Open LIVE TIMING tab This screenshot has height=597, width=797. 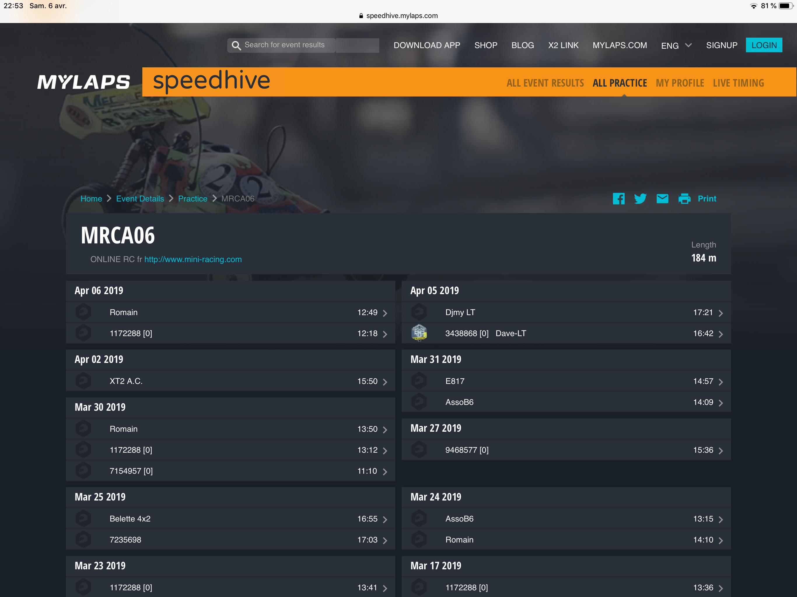(738, 83)
